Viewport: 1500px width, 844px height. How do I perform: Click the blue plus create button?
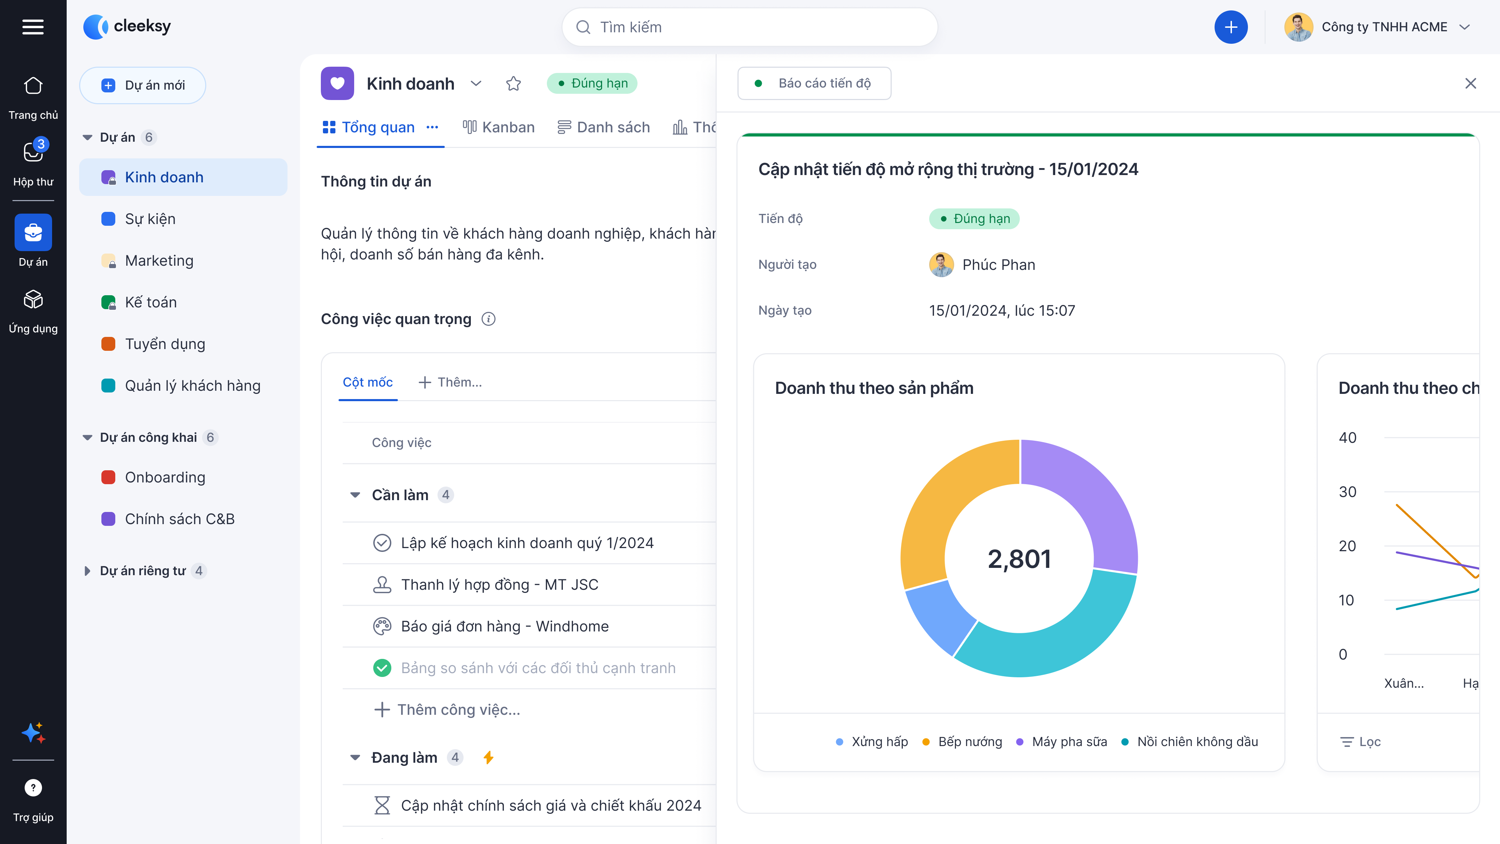[x=1231, y=27]
